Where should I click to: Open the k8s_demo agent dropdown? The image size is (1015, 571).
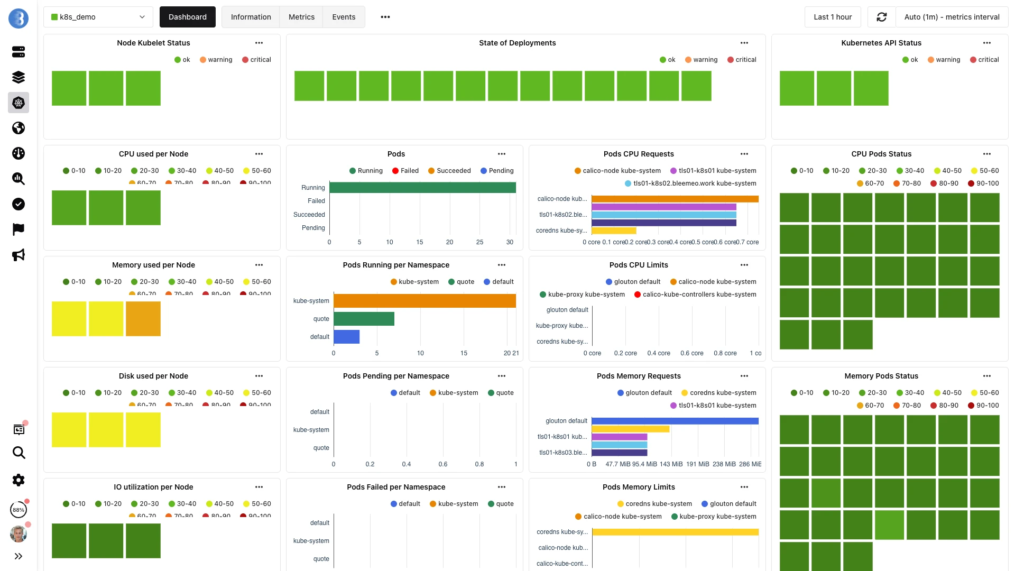(x=98, y=17)
